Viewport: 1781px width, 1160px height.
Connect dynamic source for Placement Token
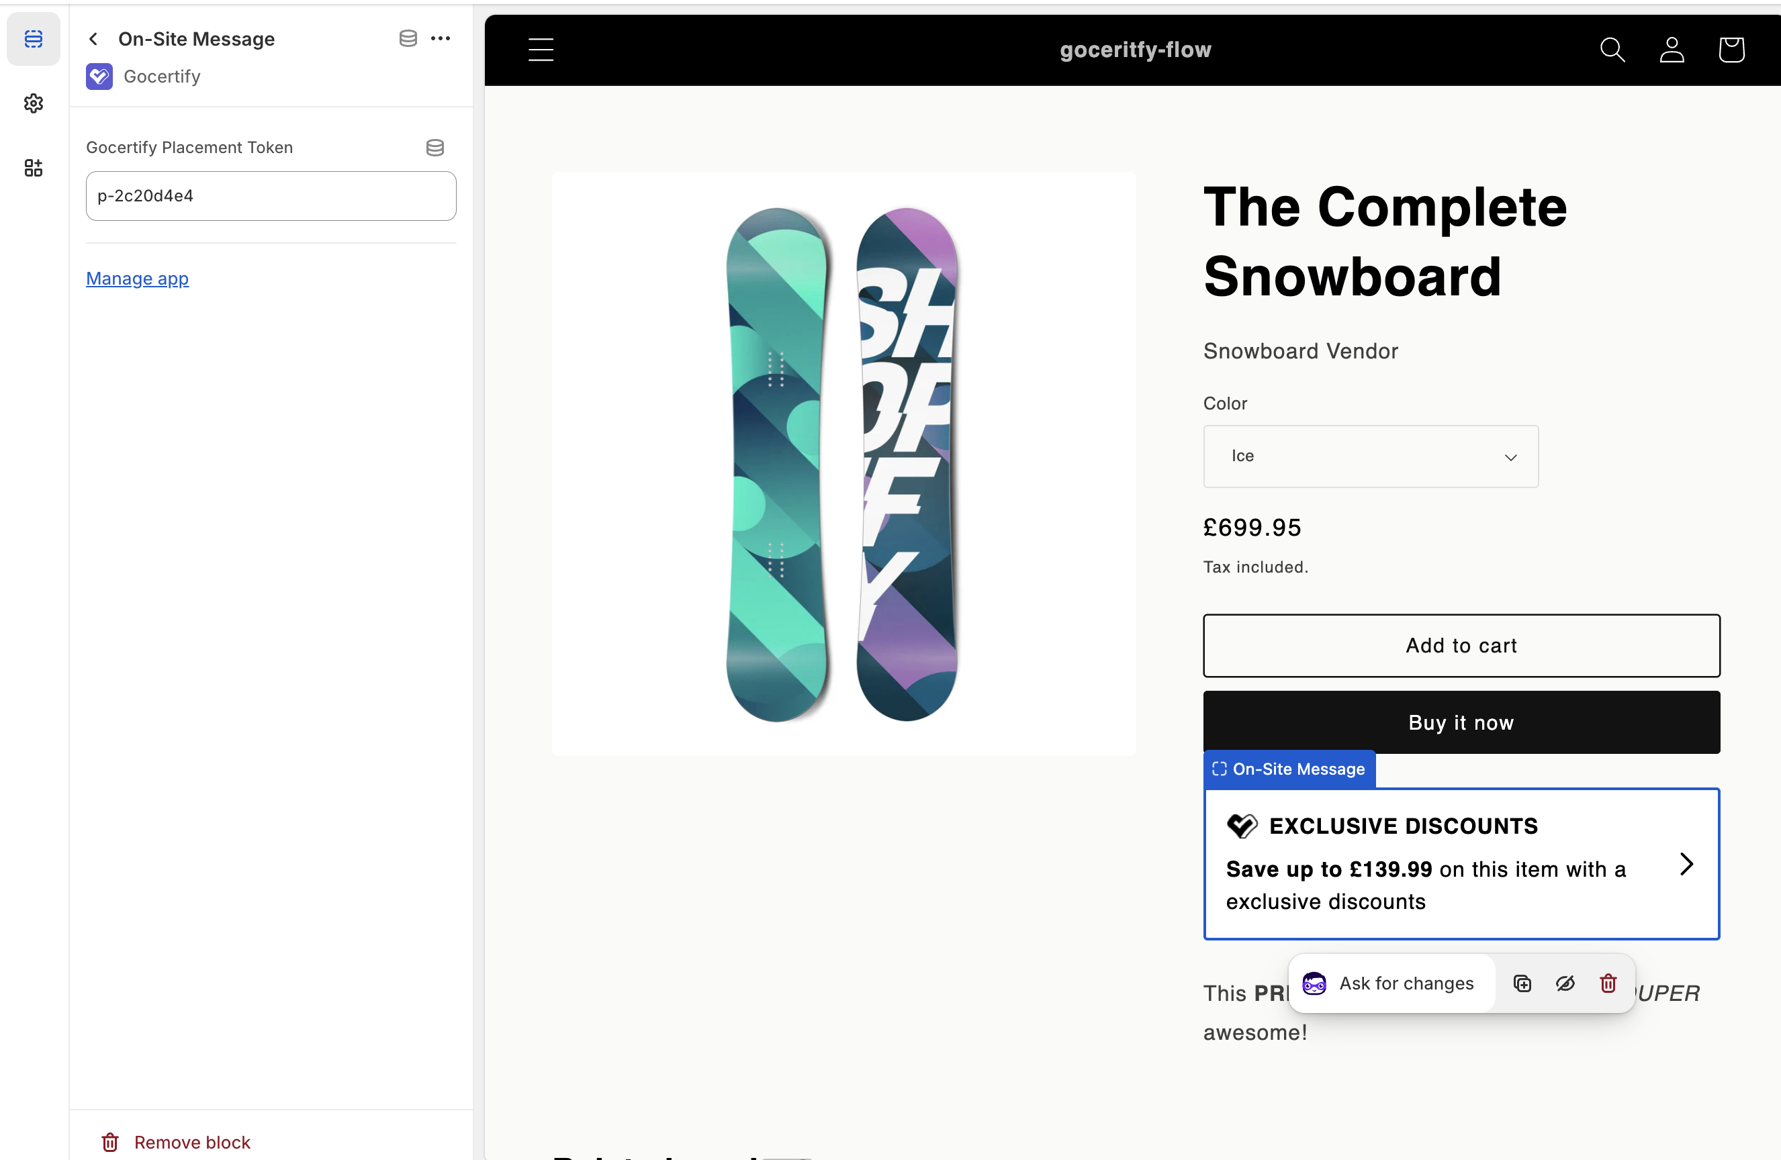pyautogui.click(x=435, y=147)
